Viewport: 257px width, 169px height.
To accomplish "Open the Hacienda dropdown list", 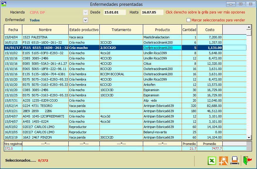I will click(85, 12).
